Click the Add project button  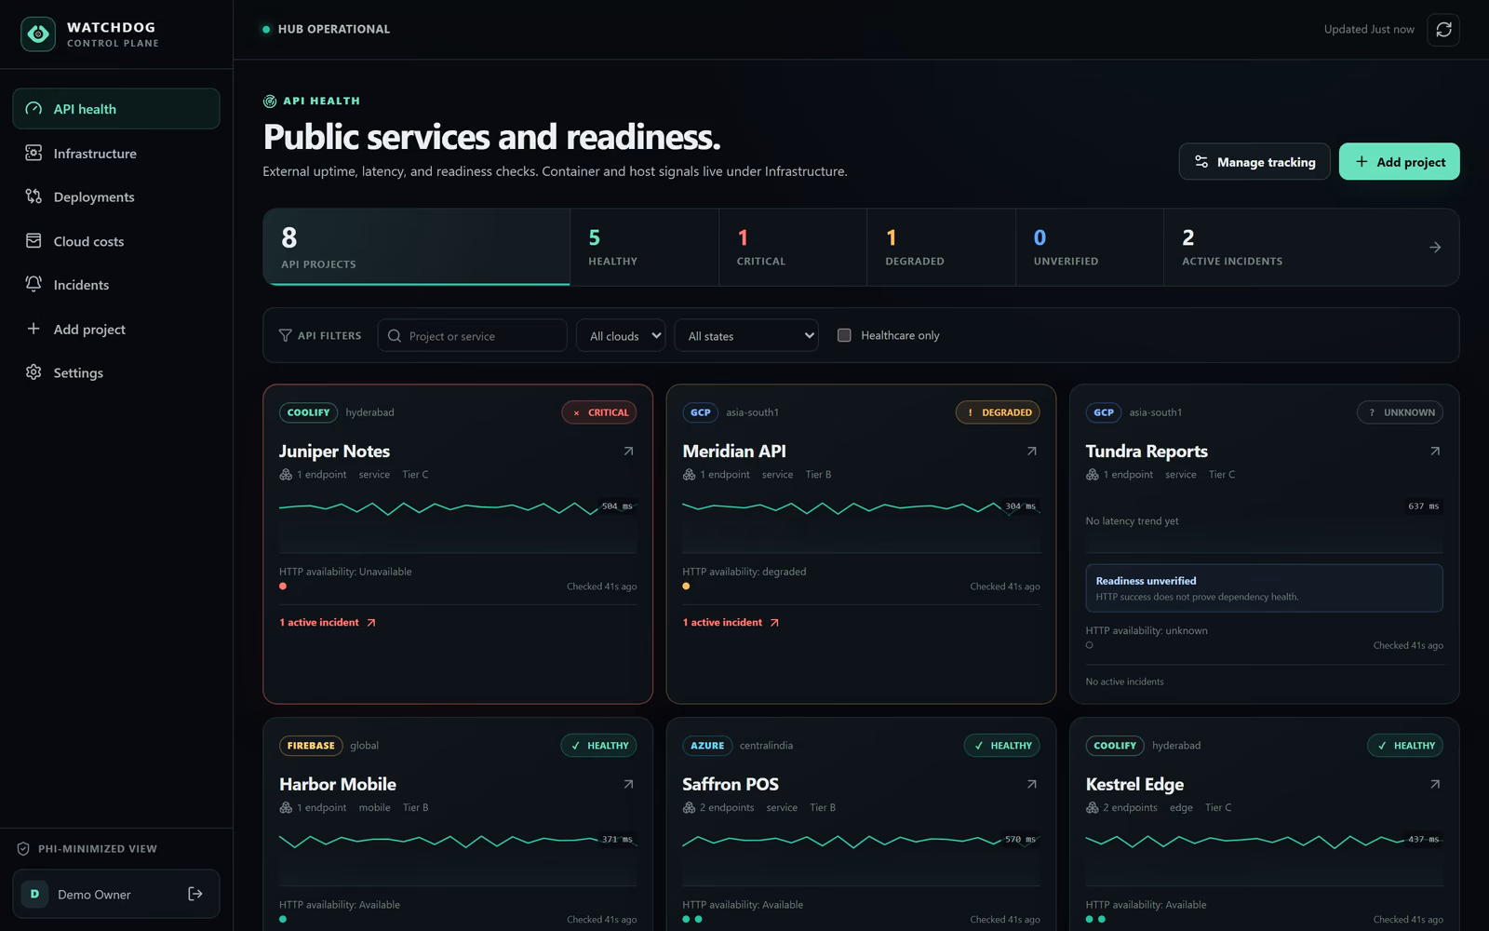click(1399, 162)
